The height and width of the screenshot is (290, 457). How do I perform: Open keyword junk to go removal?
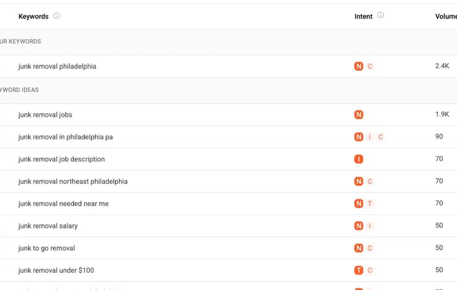(x=46, y=248)
